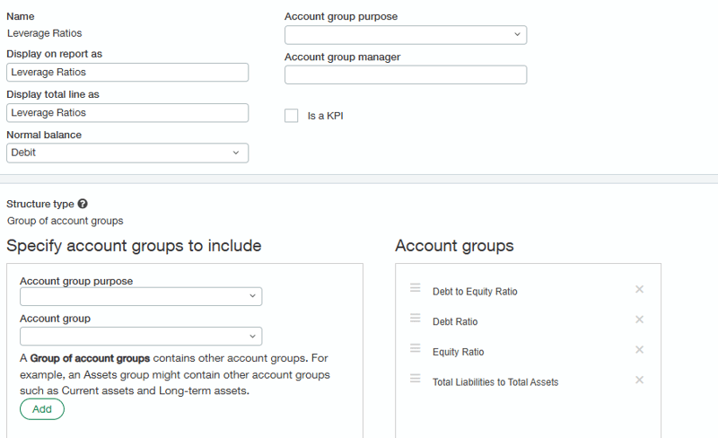Click the Display on report as field
The height and width of the screenshot is (438, 718).
127,73
